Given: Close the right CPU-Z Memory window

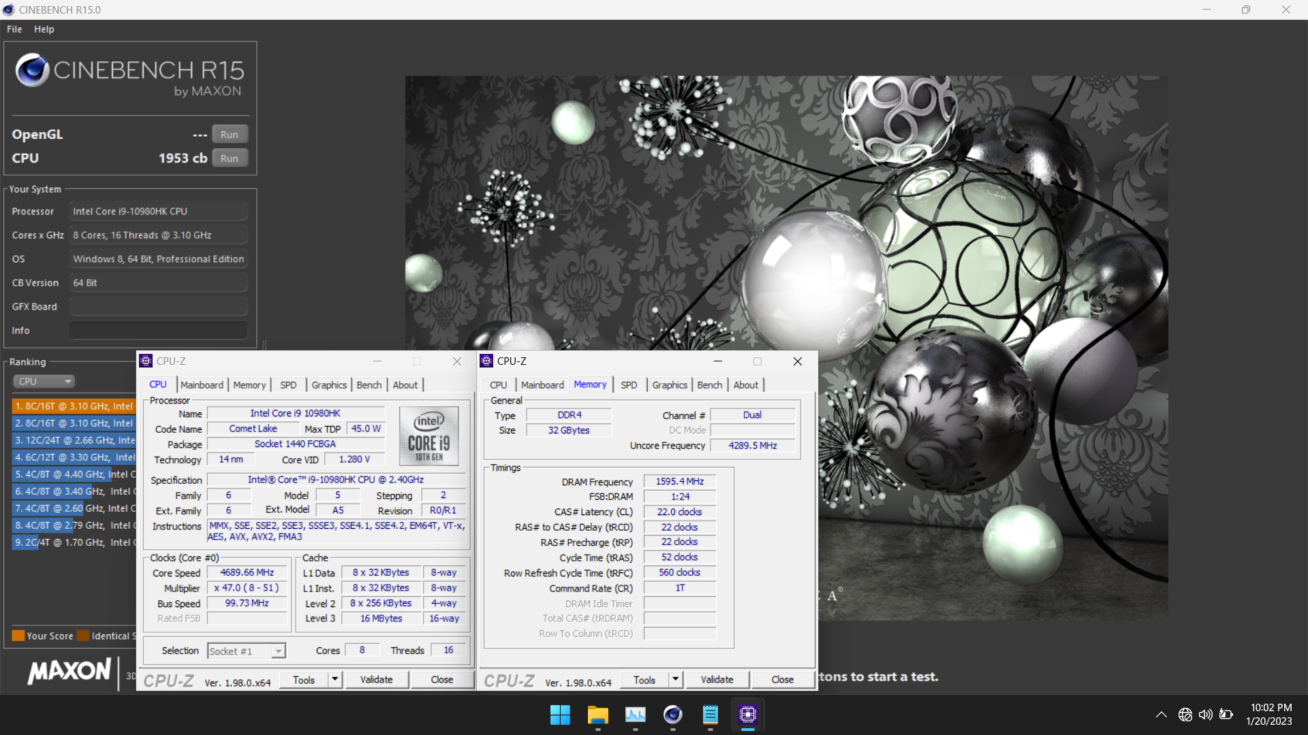Looking at the screenshot, I should point(797,361).
